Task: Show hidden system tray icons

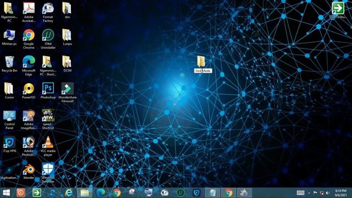Action: 309,193
